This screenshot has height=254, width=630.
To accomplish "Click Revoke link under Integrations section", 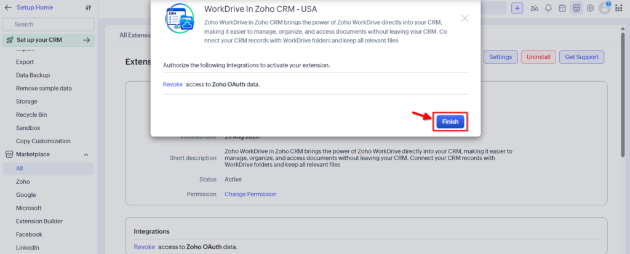I will 144,247.
